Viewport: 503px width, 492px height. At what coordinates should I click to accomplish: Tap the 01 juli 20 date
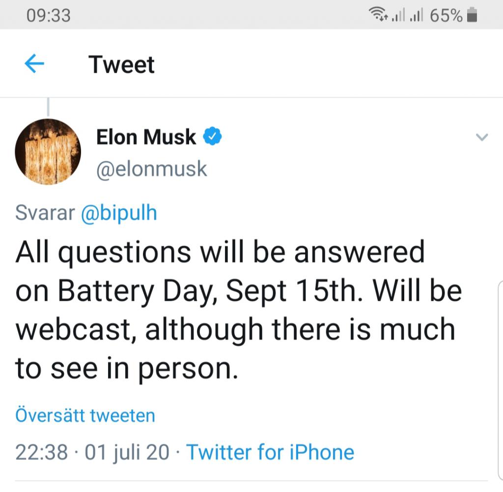(x=127, y=452)
